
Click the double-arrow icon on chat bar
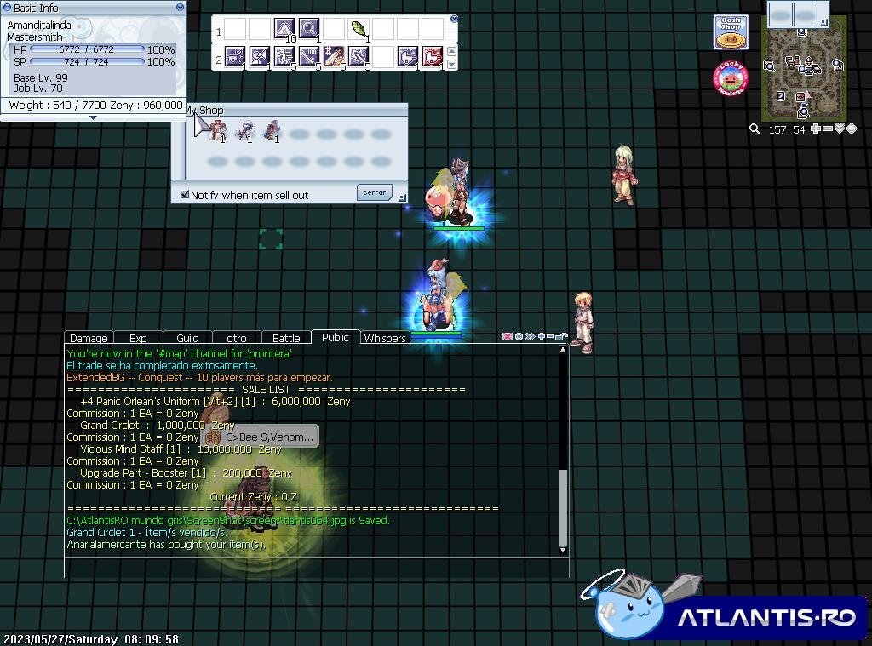(530, 337)
